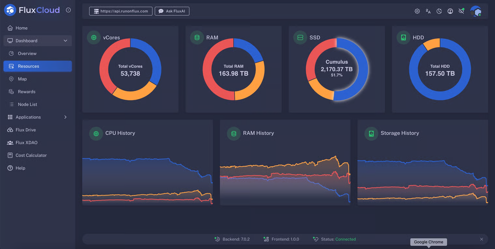
Task: Click the FluxCloud logo icon
Action: click(10, 10)
